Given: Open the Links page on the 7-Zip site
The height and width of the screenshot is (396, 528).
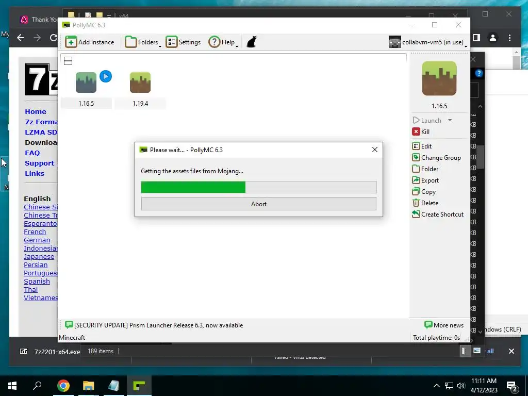Looking at the screenshot, I should (x=35, y=174).
